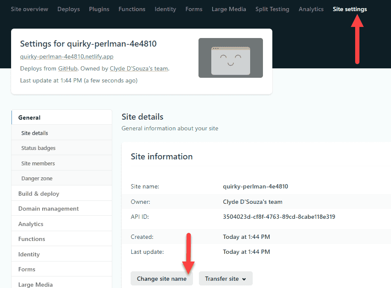Open Large Media in the settings sidebar
The height and width of the screenshot is (288, 391).
click(x=61, y=283)
